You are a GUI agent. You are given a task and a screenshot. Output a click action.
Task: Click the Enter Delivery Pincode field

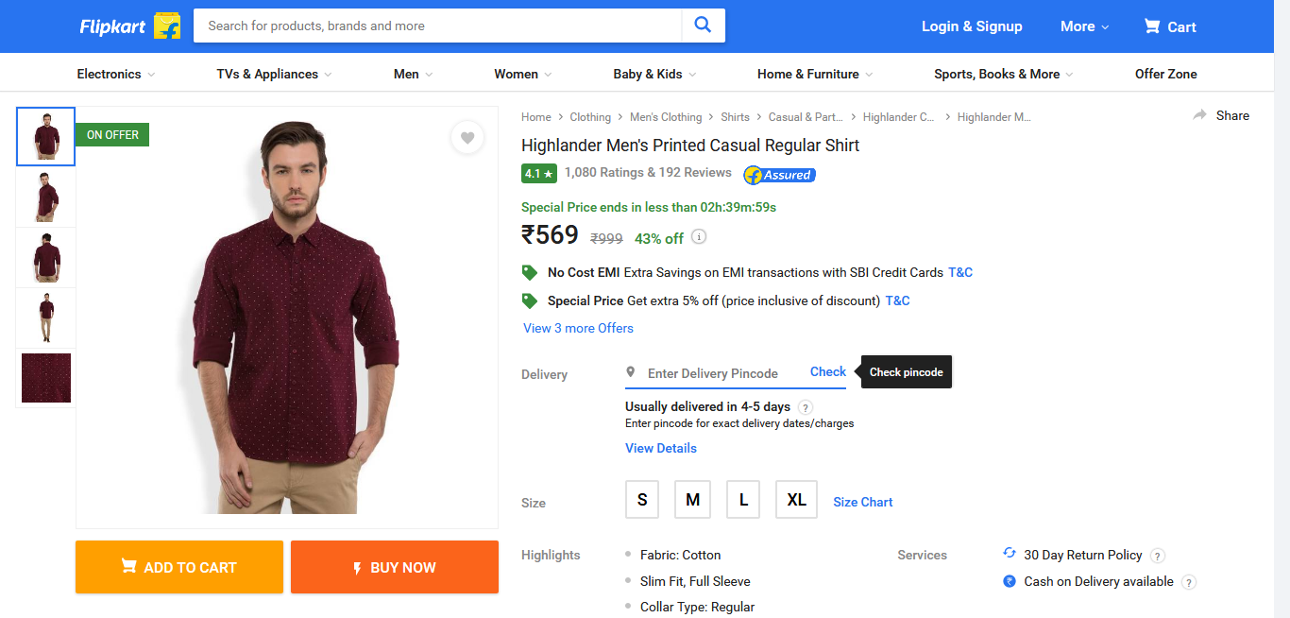point(718,373)
